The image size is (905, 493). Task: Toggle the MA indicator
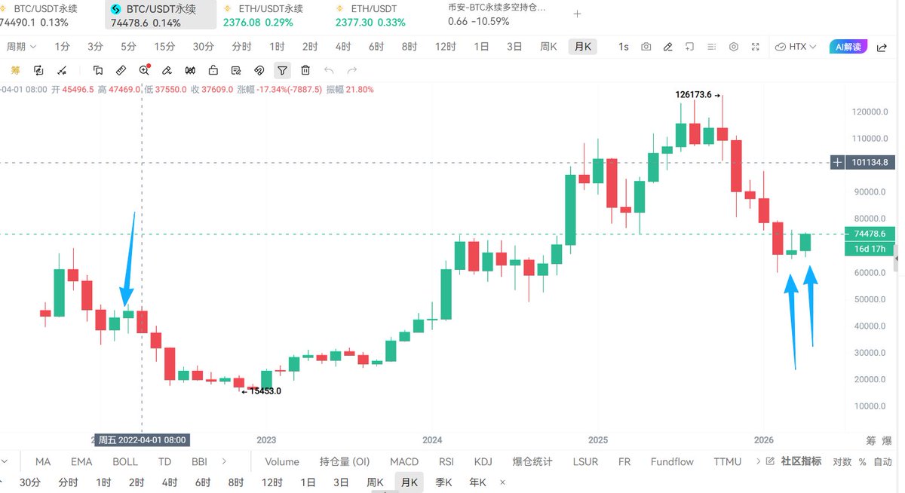point(43,461)
